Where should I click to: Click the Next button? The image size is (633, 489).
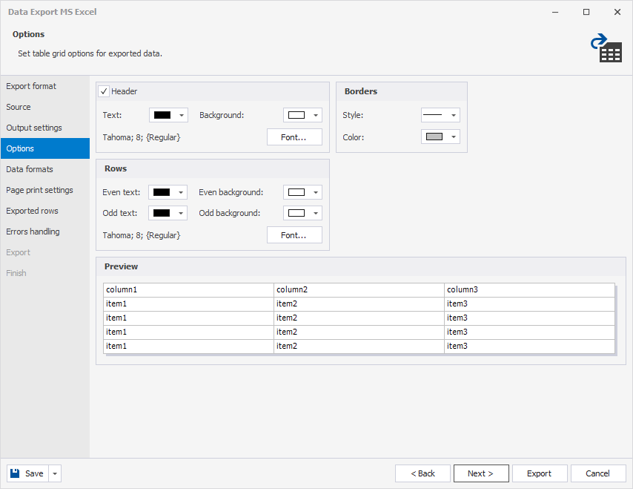480,473
